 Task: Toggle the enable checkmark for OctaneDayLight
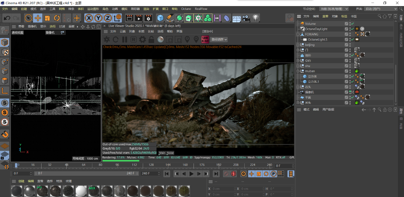pyautogui.click(x=352, y=29)
